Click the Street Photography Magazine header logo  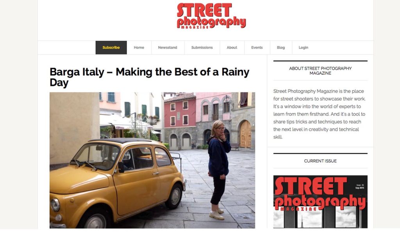click(211, 16)
